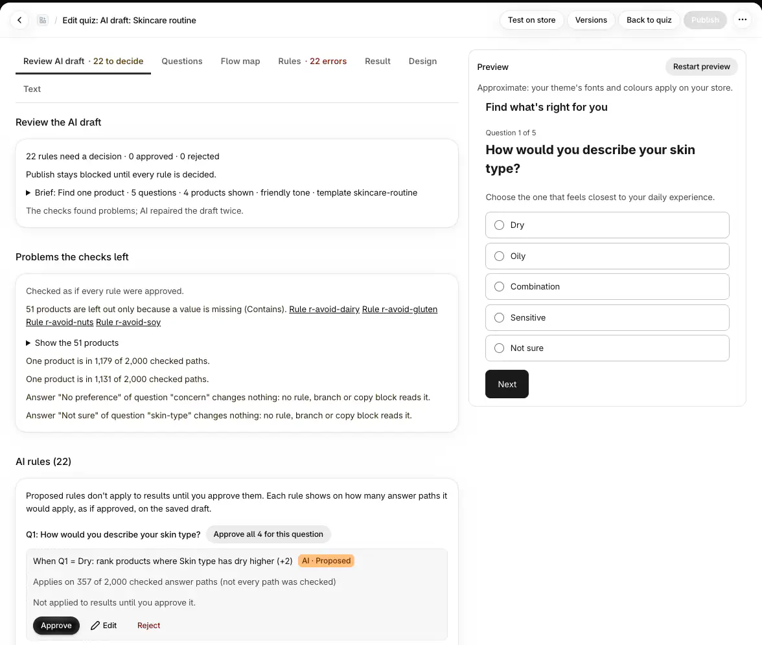Click 'Question 1 of 5' label
The height and width of the screenshot is (645, 762).
click(511, 133)
